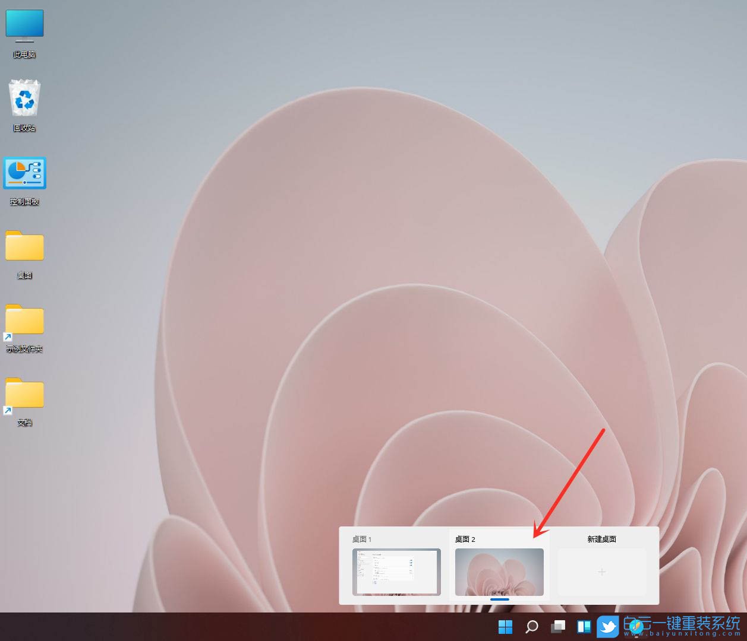Select the Task View icon on taskbar
747x641 pixels.
[557, 626]
